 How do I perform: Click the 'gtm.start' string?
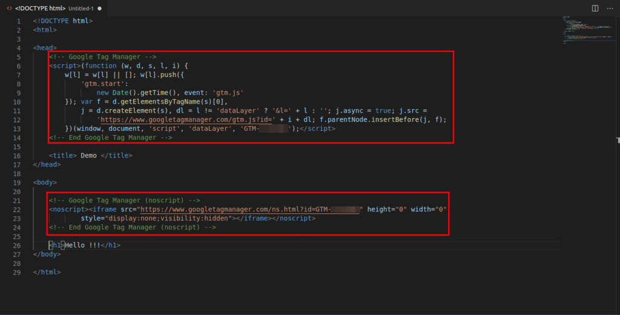click(103, 84)
